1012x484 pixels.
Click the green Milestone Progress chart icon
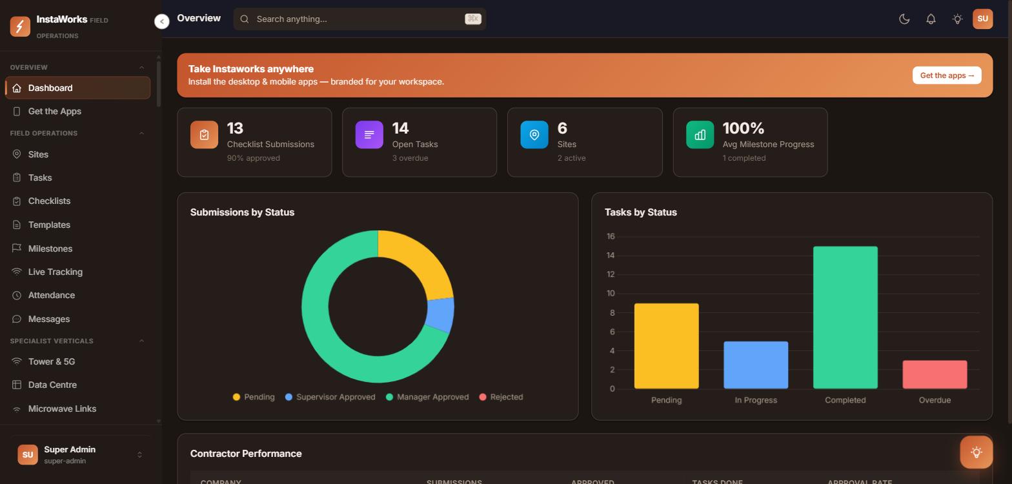[x=700, y=135]
